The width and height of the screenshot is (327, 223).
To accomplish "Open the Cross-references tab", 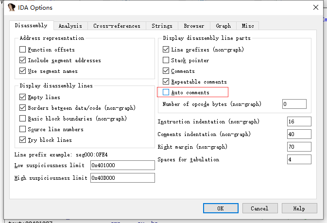I will point(117,26).
